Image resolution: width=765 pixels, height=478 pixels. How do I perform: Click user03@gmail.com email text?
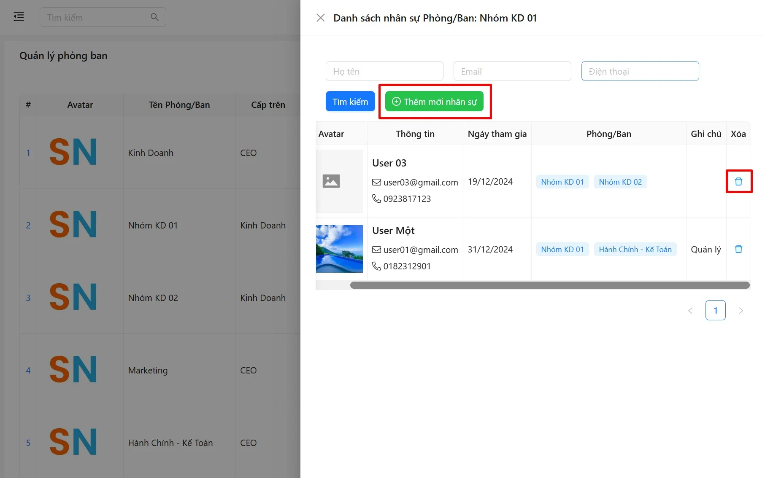point(420,183)
